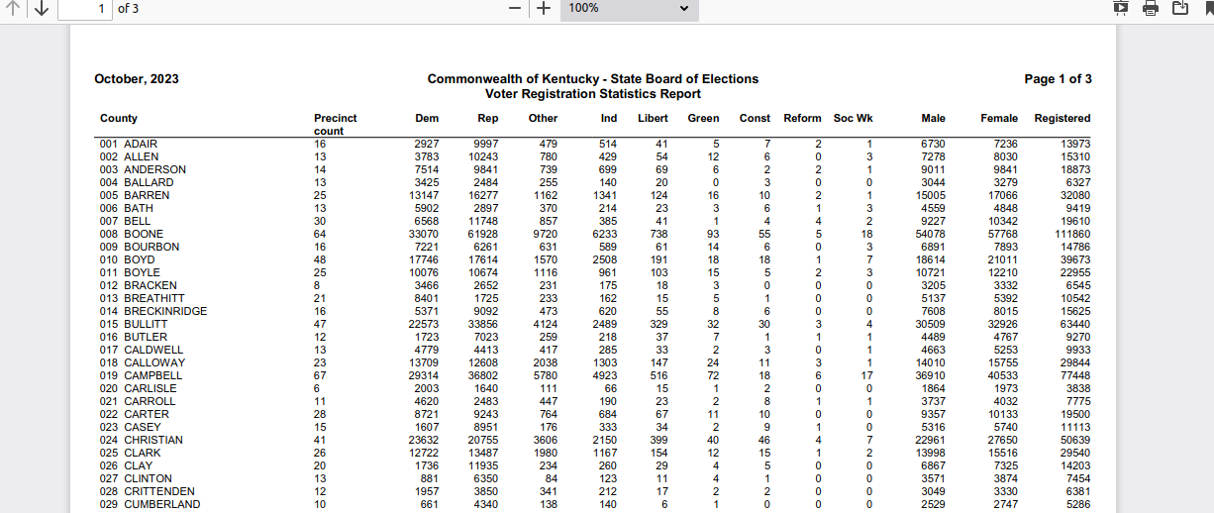Viewport: 1214px width, 513px height.
Task: Click the 'Dem' column header
Action: click(427, 118)
